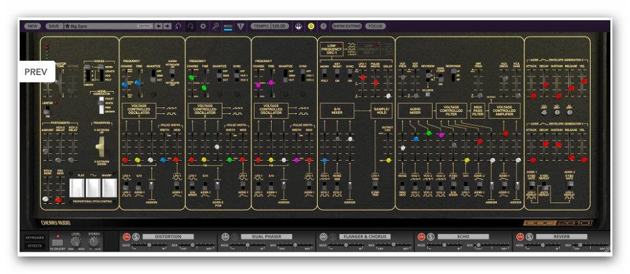The height and width of the screenshot is (274, 630).
Task: Toggle the LIMITER on switch
Action: click(47, 109)
